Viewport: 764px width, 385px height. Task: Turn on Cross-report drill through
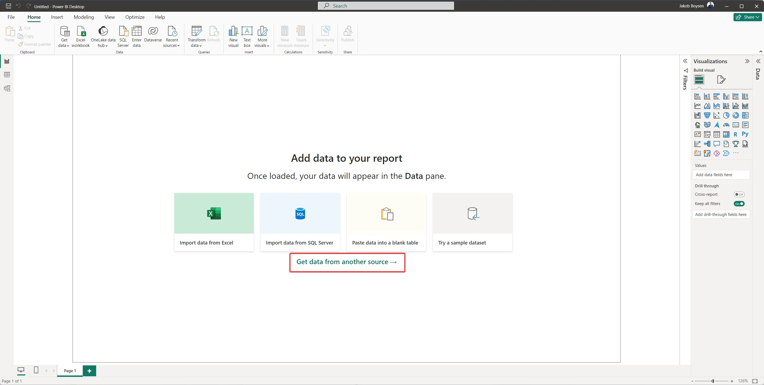click(739, 194)
